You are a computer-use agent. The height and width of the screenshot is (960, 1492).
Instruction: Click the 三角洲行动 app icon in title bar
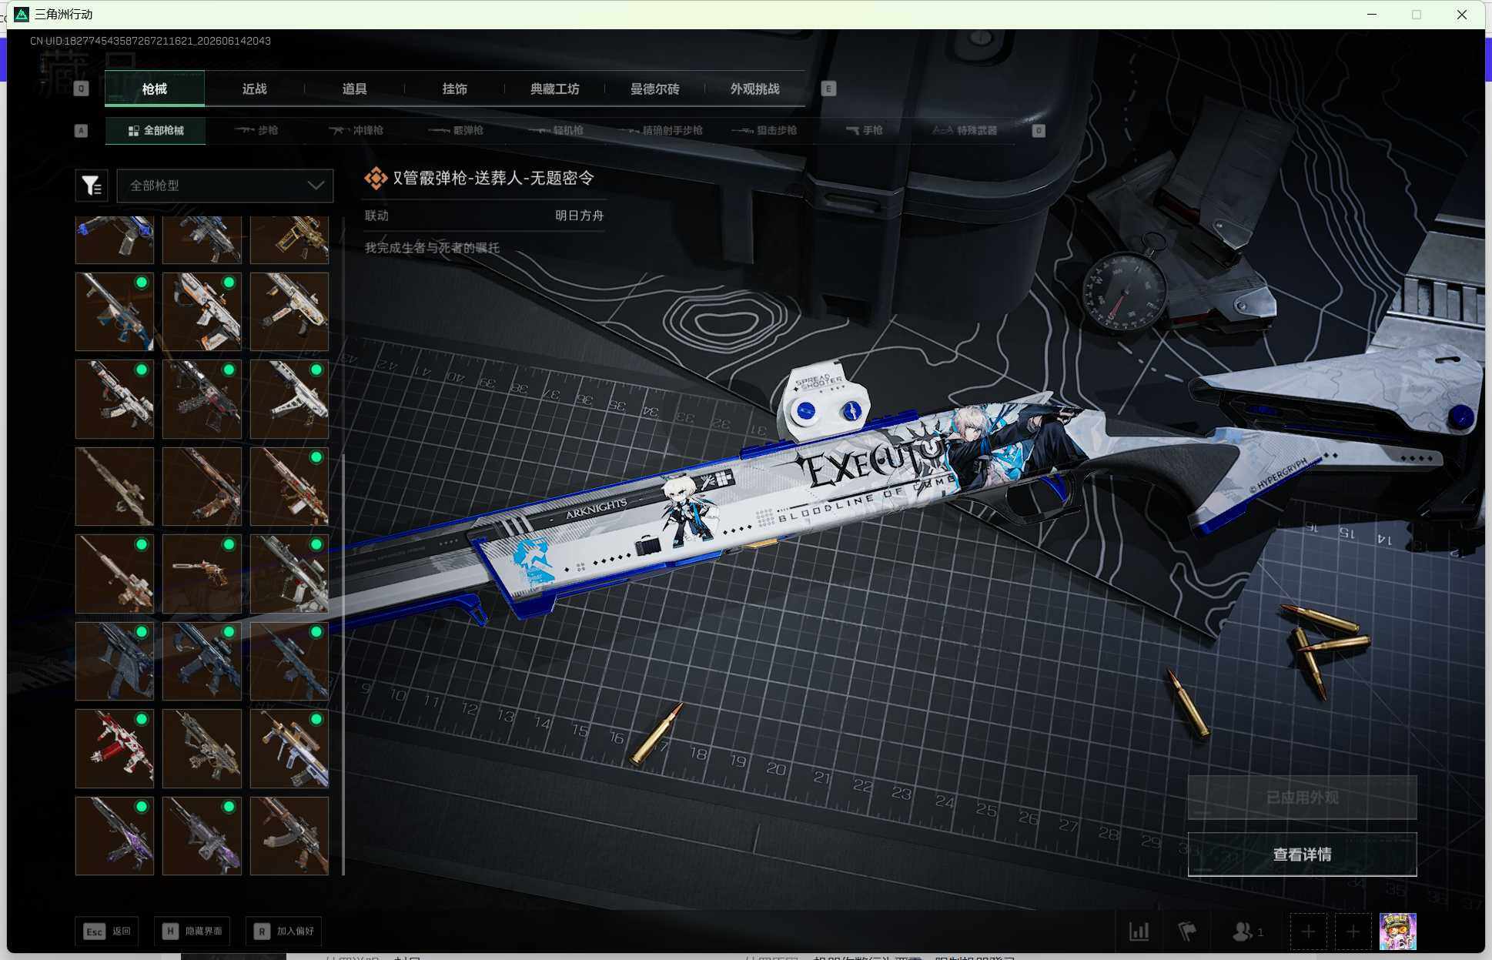(22, 15)
